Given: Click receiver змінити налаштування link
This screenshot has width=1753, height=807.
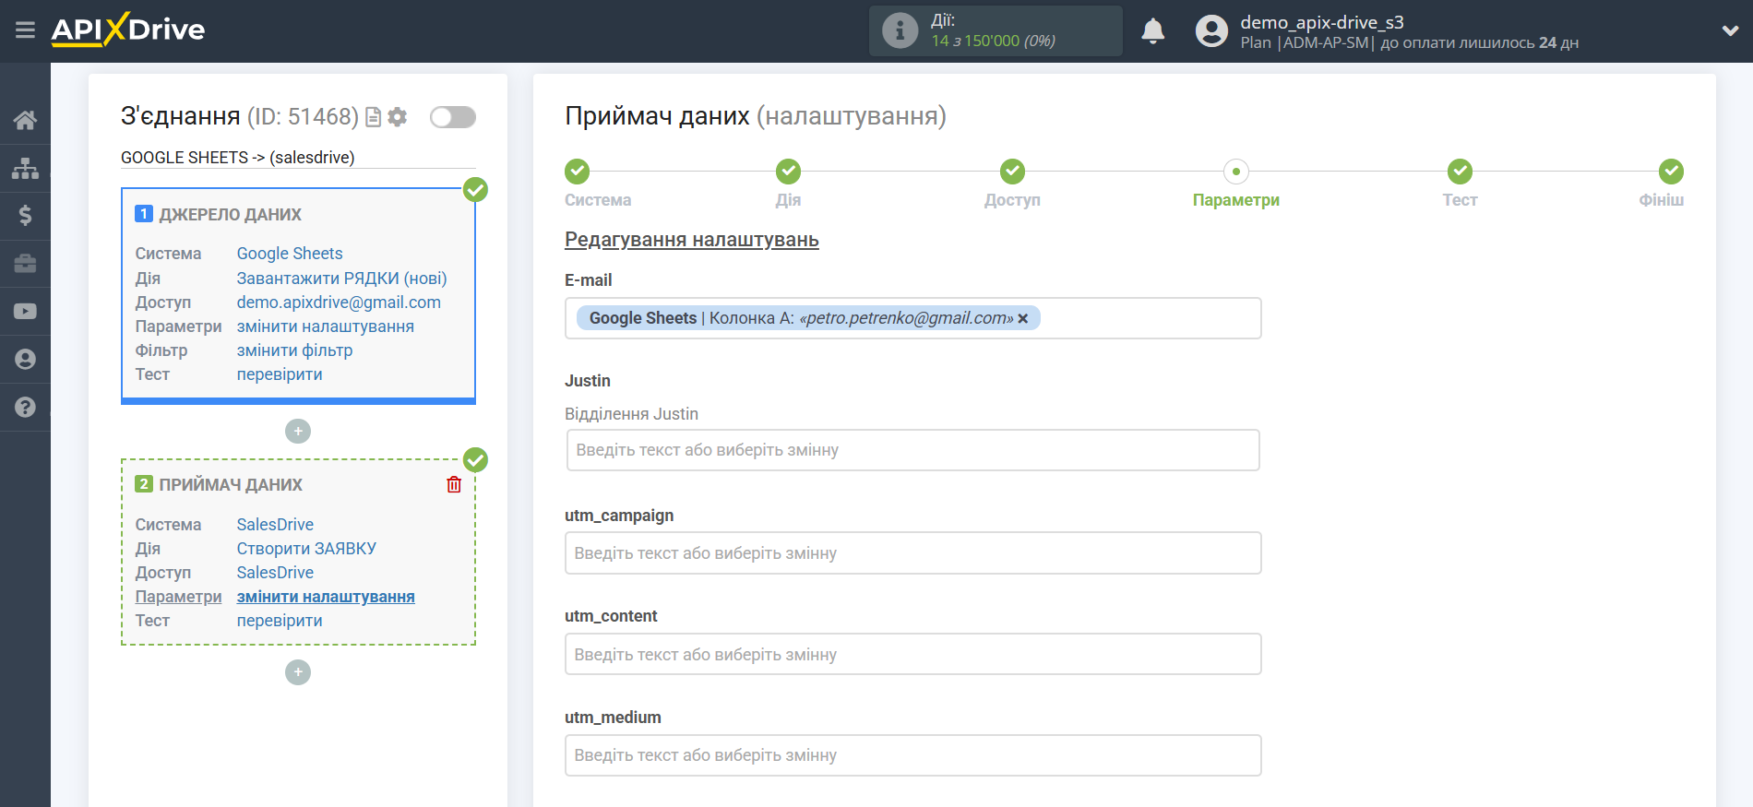Looking at the screenshot, I should click(326, 597).
